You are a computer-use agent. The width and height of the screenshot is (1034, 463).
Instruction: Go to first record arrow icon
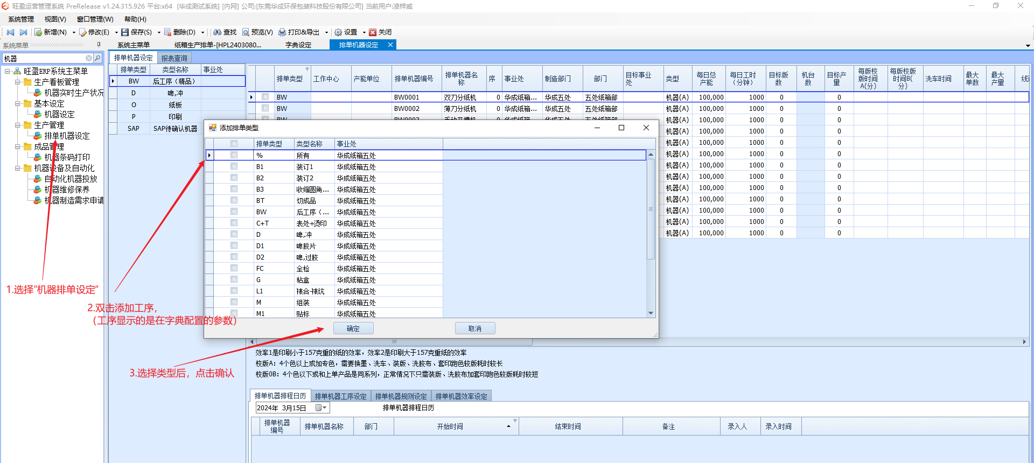coord(10,32)
